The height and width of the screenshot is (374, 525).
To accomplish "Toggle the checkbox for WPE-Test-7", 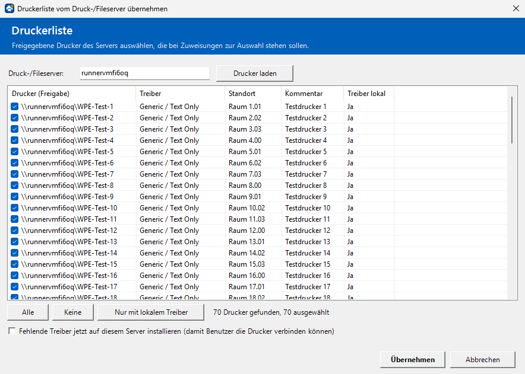I will pyautogui.click(x=14, y=174).
